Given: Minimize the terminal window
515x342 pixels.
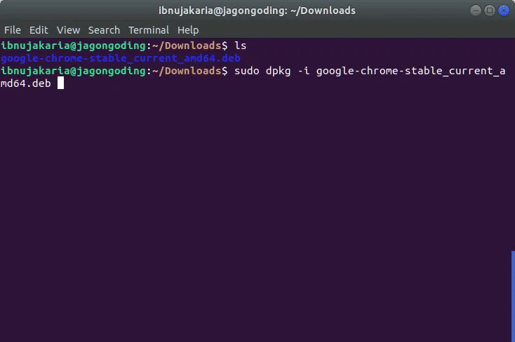Looking at the screenshot, I should click(x=475, y=11).
